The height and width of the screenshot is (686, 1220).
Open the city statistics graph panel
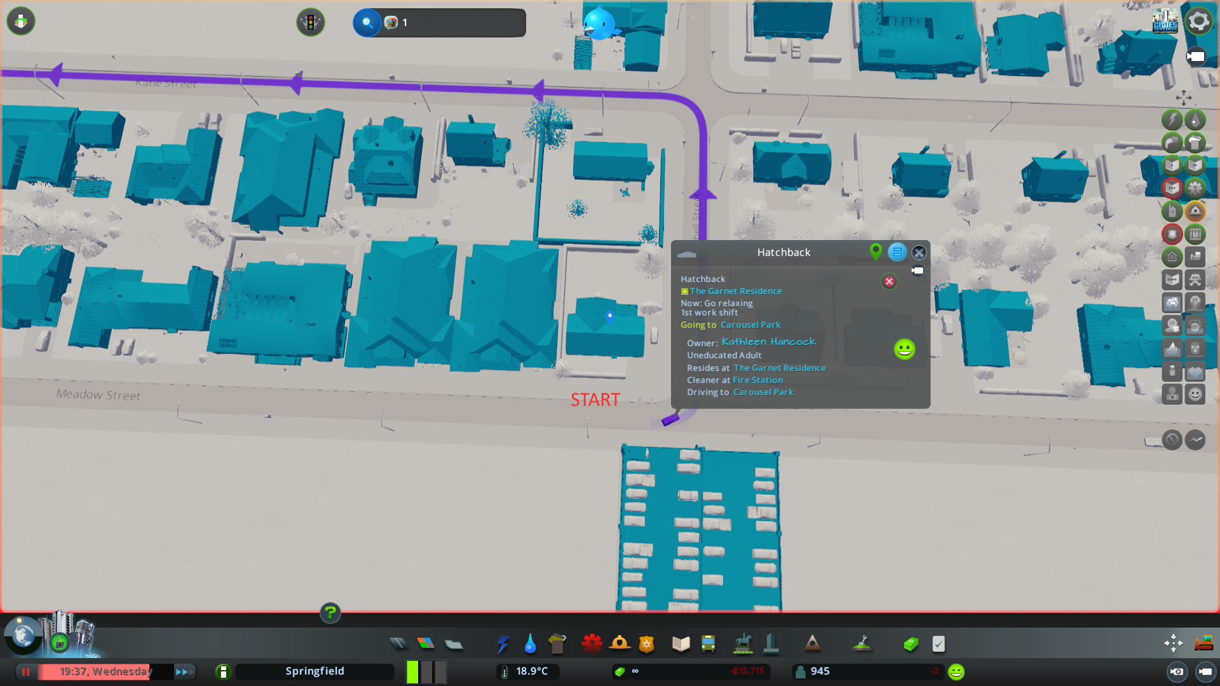click(1195, 439)
